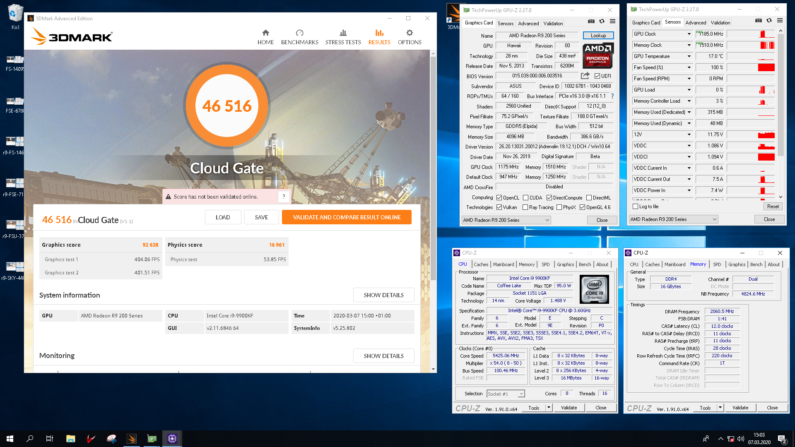Image resolution: width=795 pixels, height=447 pixels.
Task: Open 3DMark BENCHMARKS section
Action: [299, 37]
